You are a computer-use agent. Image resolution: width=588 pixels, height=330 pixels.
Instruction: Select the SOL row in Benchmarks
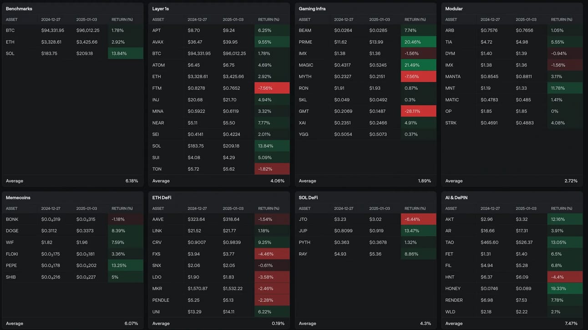72,53
